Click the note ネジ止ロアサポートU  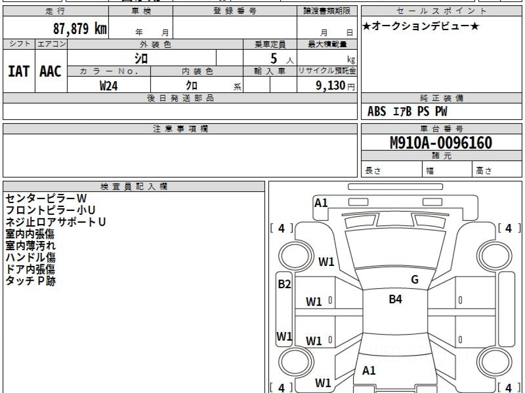click(x=56, y=222)
